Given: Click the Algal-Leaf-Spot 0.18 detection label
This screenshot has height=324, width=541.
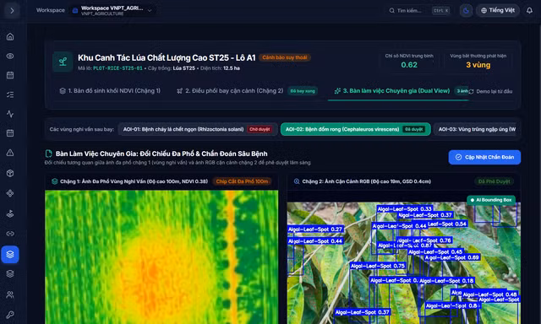Looking at the screenshot, I should click(x=446, y=281).
